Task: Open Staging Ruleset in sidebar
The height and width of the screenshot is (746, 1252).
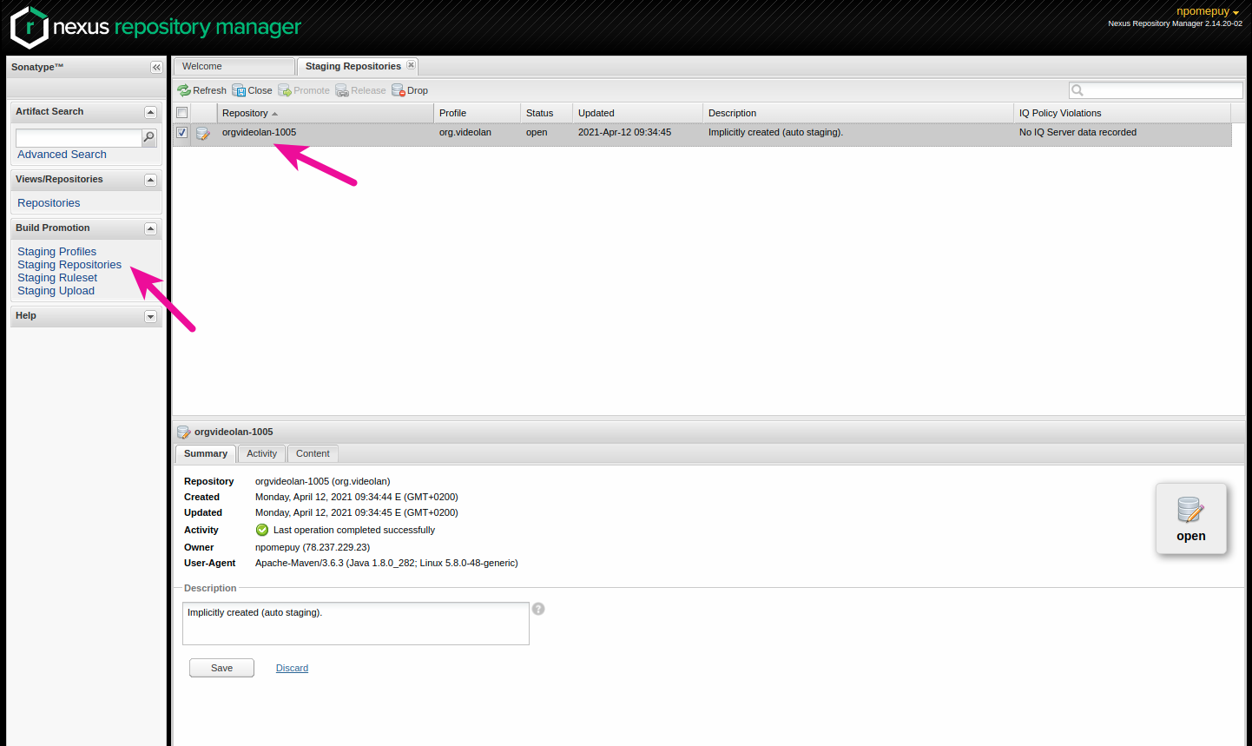Action: click(57, 278)
